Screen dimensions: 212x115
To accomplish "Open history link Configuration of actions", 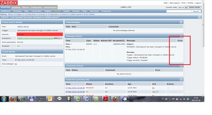I will tap(58, 14).
